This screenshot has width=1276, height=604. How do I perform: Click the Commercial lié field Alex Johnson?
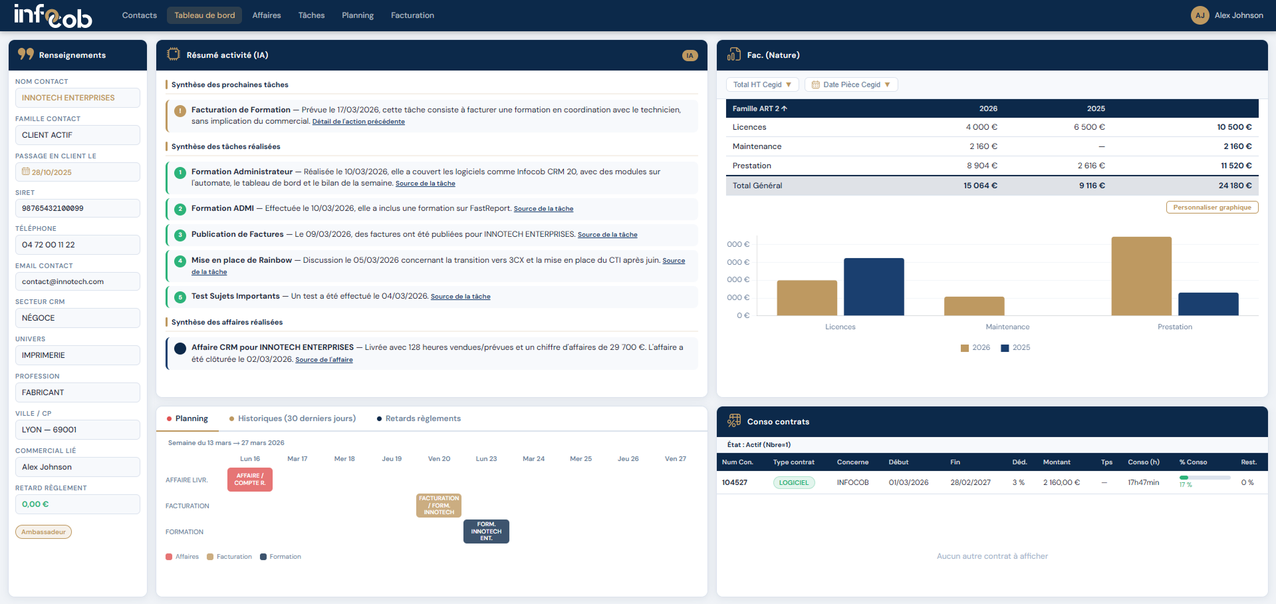[77, 467]
